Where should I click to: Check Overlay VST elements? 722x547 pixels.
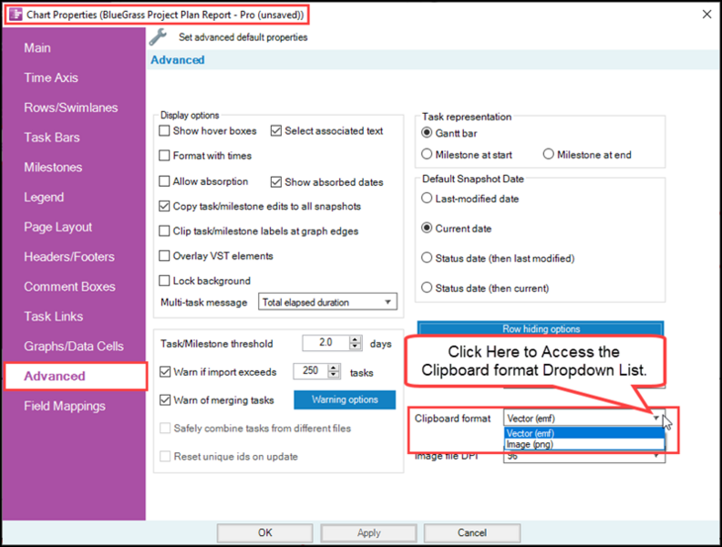pos(164,256)
